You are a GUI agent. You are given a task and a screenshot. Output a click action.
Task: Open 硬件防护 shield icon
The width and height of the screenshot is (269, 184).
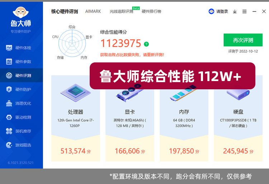[9, 89]
